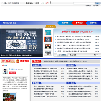Expand the orange 展开 panel toggle
Image resolution: width=101 pixels, height=101 pixels.
pyautogui.click(x=50, y=26)
